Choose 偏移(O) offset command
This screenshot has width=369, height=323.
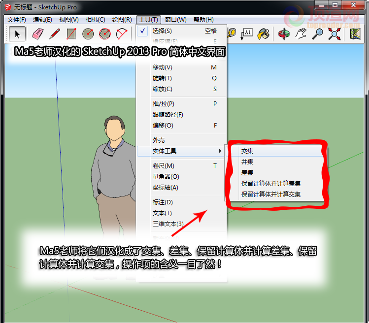point(181,126)
